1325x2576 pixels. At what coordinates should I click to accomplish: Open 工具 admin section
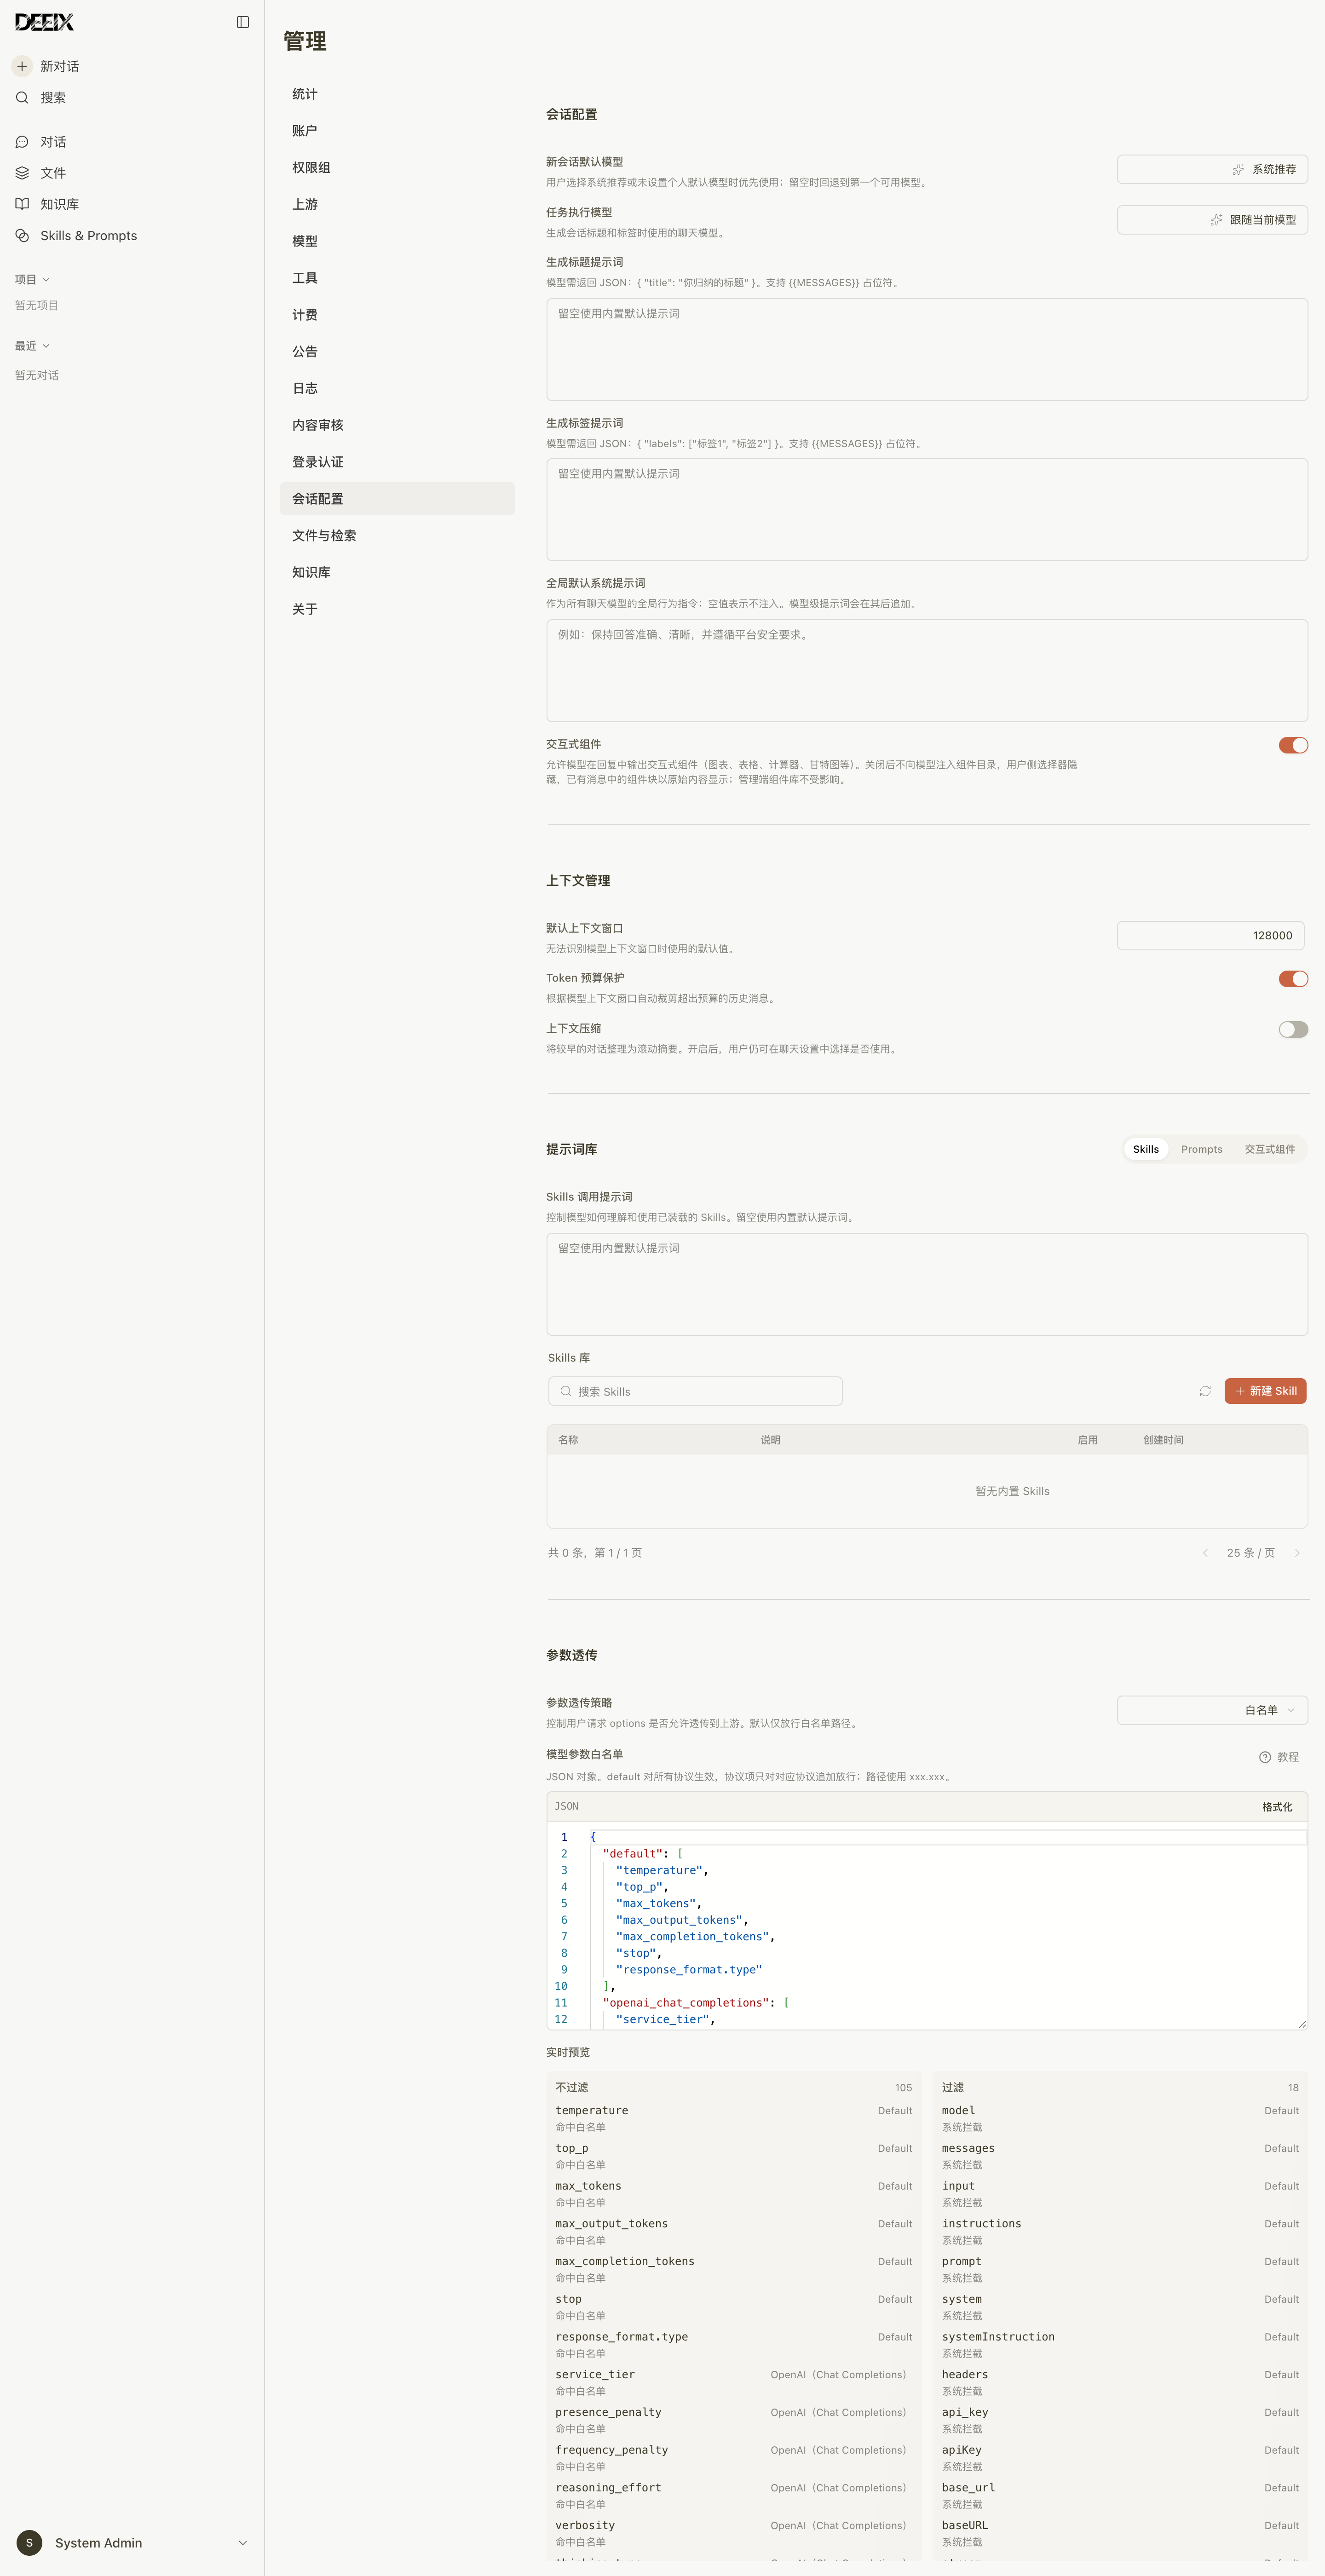pyautogui.click(x=397, y=278)
